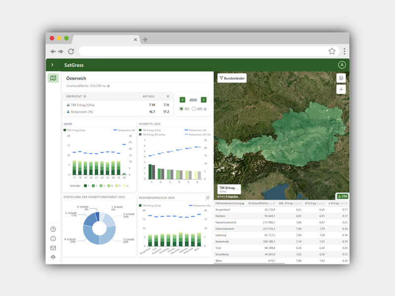Open the map layers control

341,78
